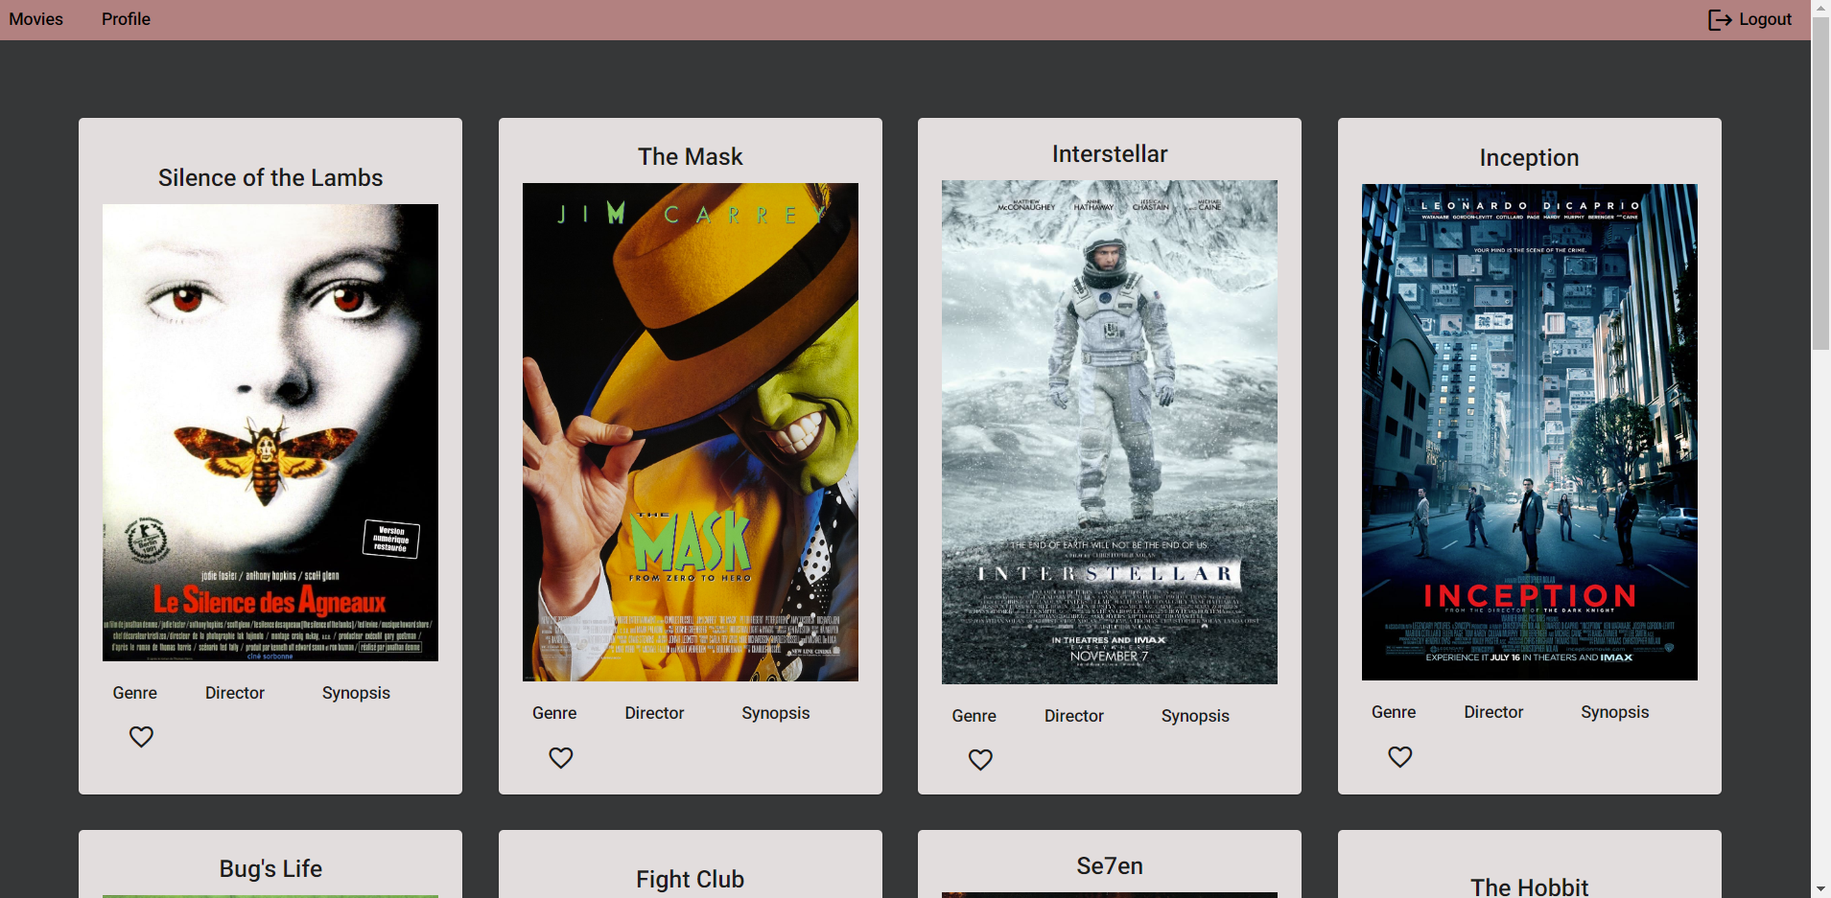The height and width of the screenshot is (898, 1831).
Task: Click the scrollbar up arrow
Action: pyautogui.click(x=1821, y=8)
